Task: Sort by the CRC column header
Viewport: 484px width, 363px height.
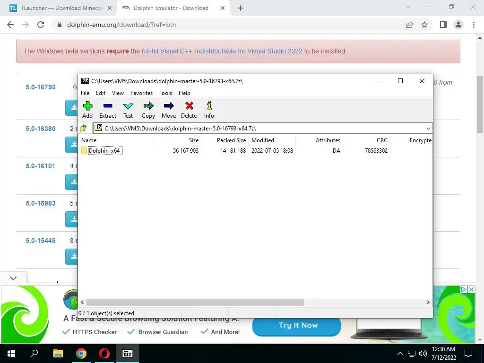Action: pyautogui.click(x=367, y=140)
